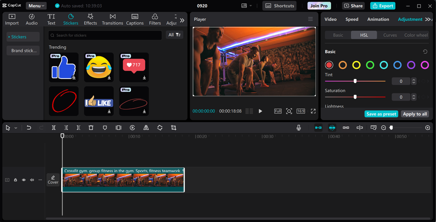The image size is (436, 222).
Task: Select the Basic adjustment sub-tab
Action: 338,35
